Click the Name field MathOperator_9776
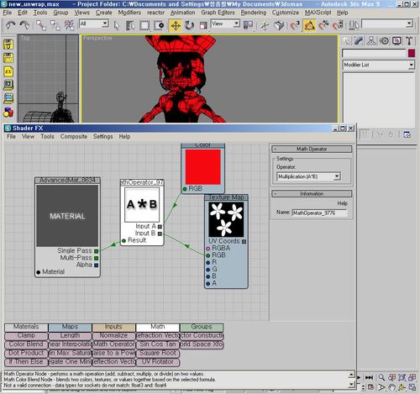 point(319,213)
